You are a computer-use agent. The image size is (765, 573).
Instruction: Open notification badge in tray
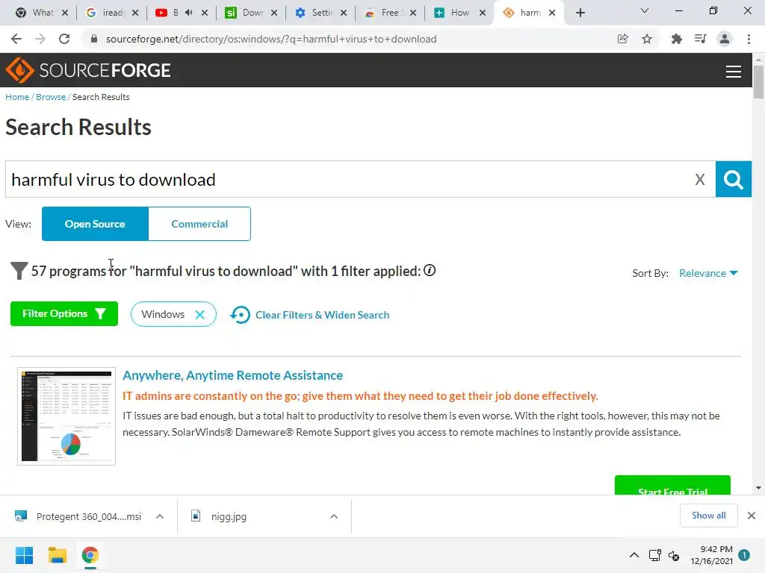click(x=744, y=555)
